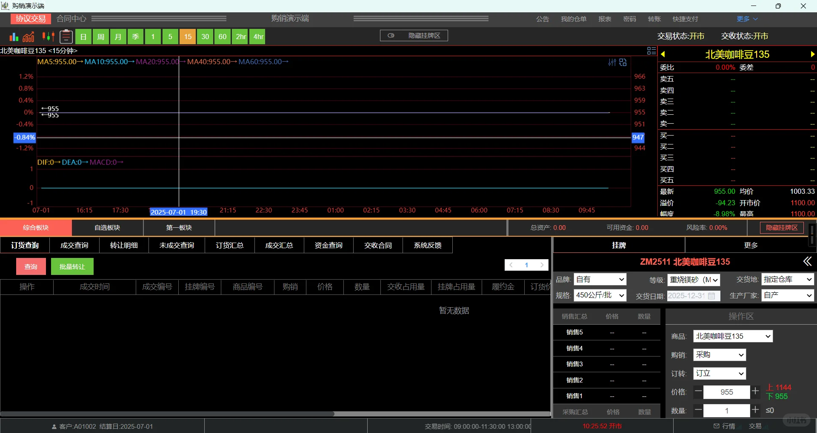
Task: Open the 生产厂家 dropdown
Action: click(x=788, y=295)
